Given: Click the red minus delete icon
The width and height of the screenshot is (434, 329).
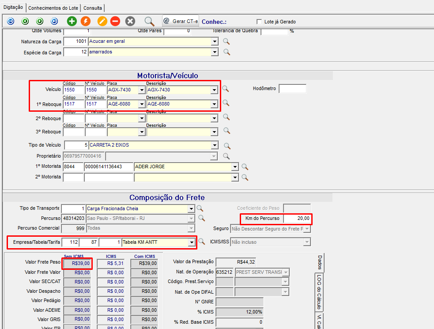Looking at the screenshot, I should tap(115, 21).
